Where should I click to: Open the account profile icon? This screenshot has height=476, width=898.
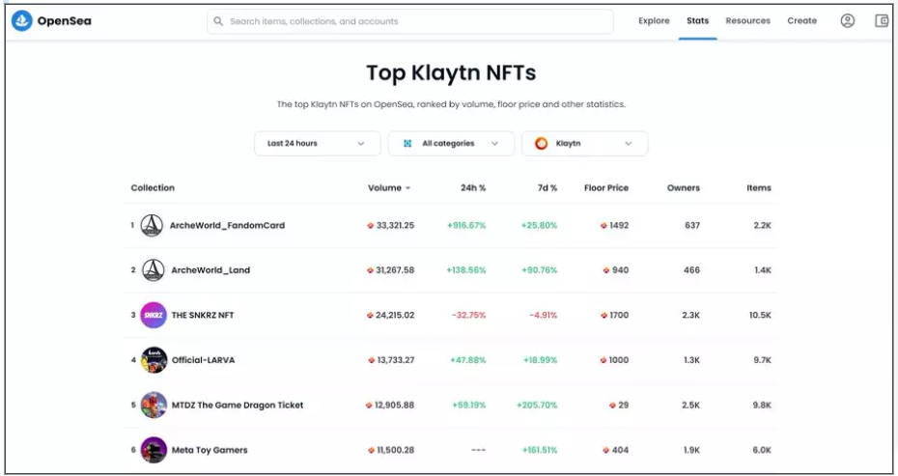coord(848,21)
